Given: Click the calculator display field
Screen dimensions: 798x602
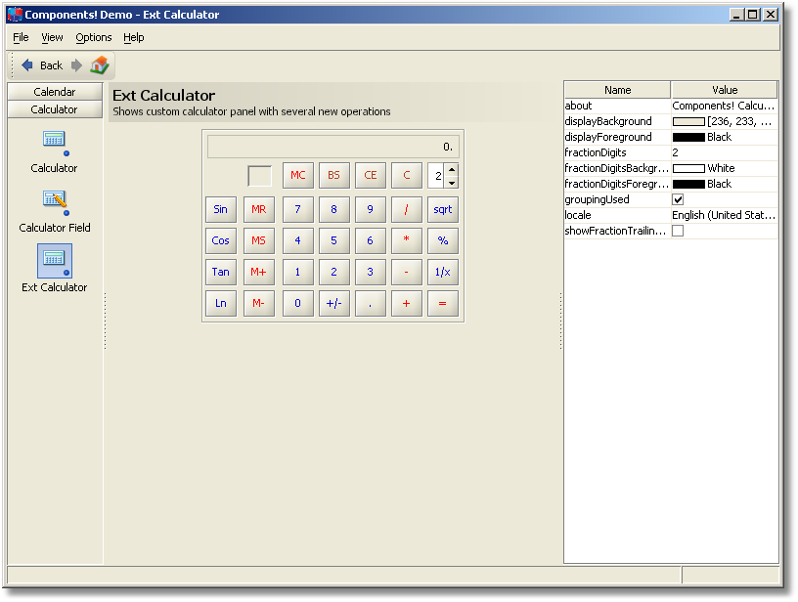Looking at the screenshot, I should [x=332, y=147].
